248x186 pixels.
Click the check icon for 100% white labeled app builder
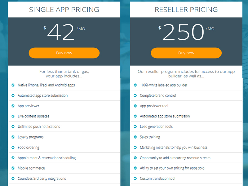click(x=135, y=85)
